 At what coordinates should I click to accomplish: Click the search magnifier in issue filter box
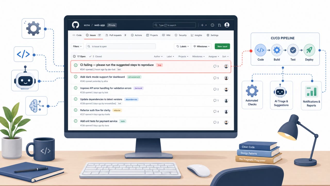tap(89, 47)
